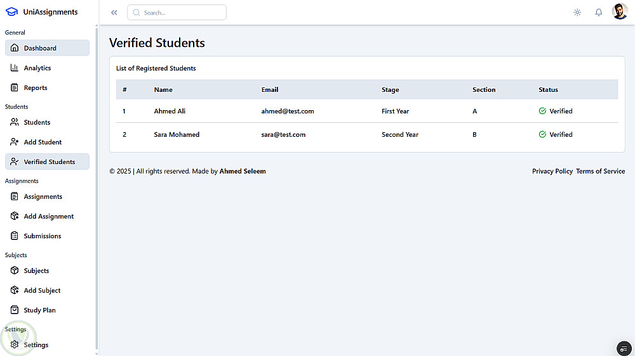635x356 pixels.
Task: Click the Reports clipboard icon
Action: tap(15, 87)
